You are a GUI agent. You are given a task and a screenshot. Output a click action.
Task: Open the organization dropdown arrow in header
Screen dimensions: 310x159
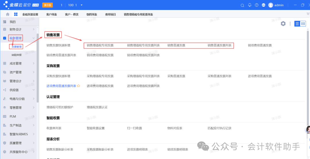click(82, 5)
